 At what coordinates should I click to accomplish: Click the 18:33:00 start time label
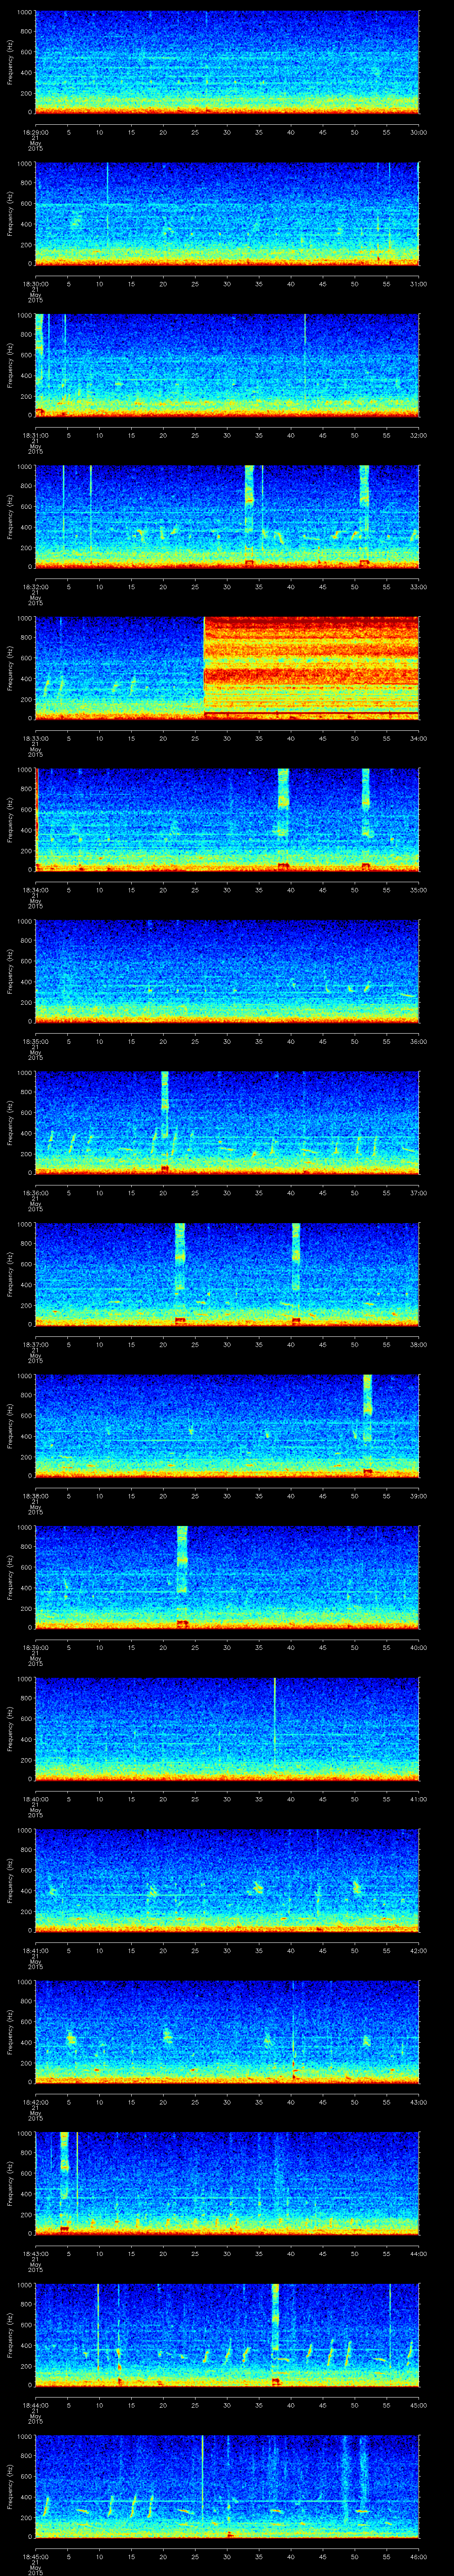(x=35, y=738)
